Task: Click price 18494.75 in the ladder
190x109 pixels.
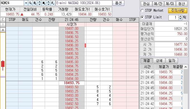Action: 72,66
